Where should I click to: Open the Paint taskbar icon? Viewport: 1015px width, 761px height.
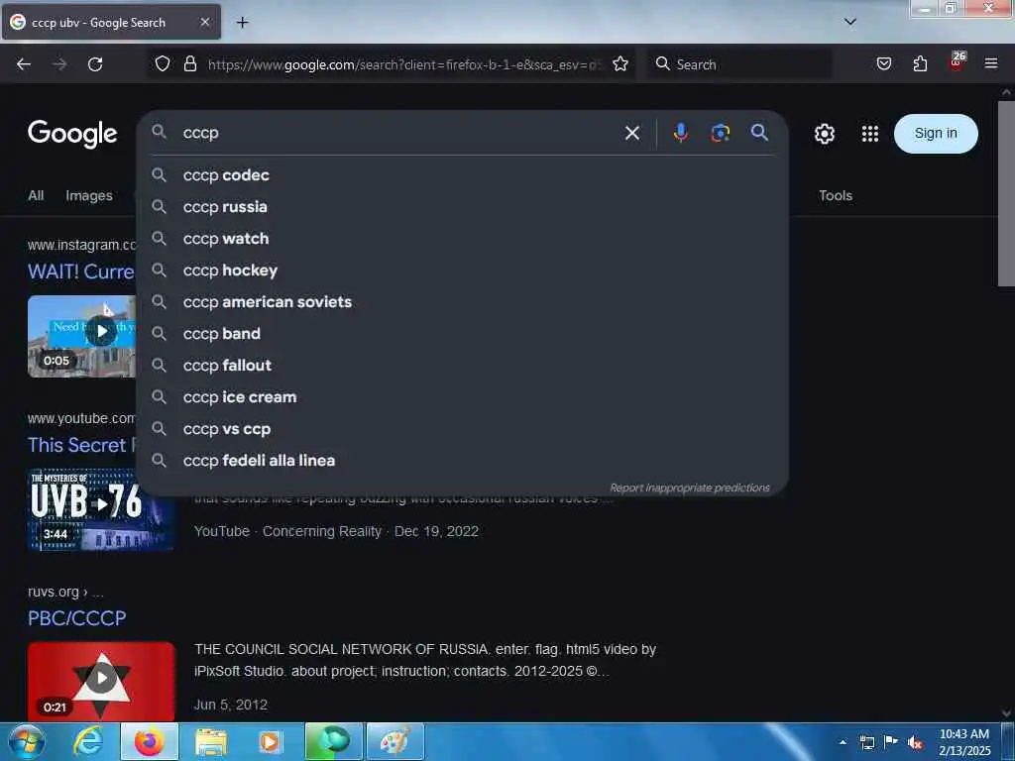pyautogui.click(x=395, y=741)
